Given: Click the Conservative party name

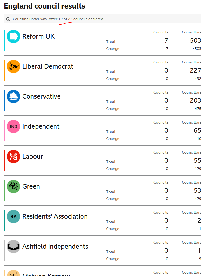Looking at the screenshot, I should coord(41,96).
